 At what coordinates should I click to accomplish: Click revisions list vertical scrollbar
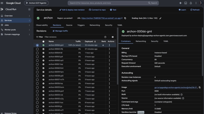pos(118,56)
